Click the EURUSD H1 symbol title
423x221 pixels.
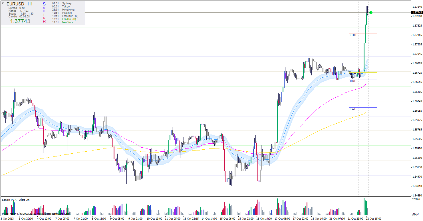(19, 4)
